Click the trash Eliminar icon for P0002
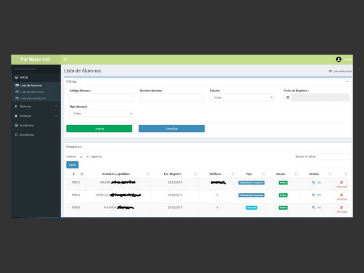This screenshot has height=273, width=364. (x=342, y=195)
